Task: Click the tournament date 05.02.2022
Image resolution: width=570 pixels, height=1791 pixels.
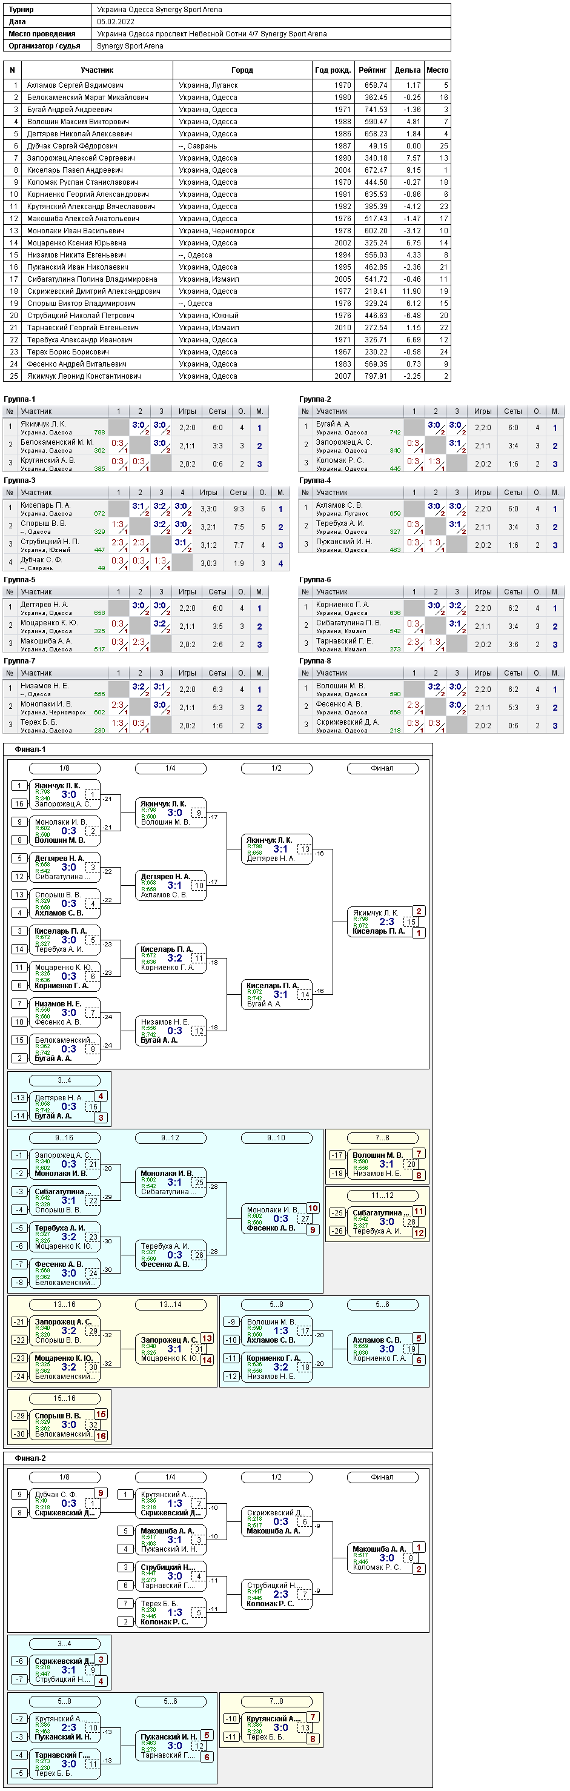Action: pyautogui.click(x=115, y=22)
